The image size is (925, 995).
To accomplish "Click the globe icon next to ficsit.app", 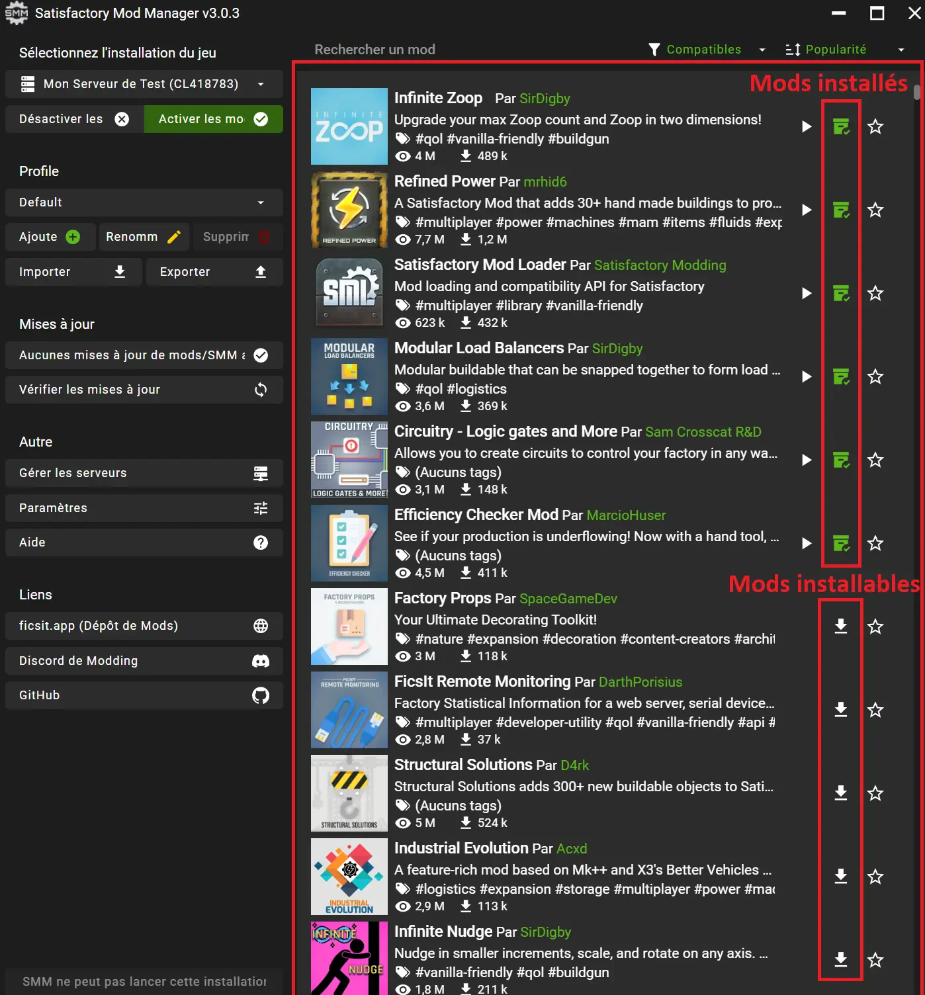I will pyautogui.click(x=260, y=626).
